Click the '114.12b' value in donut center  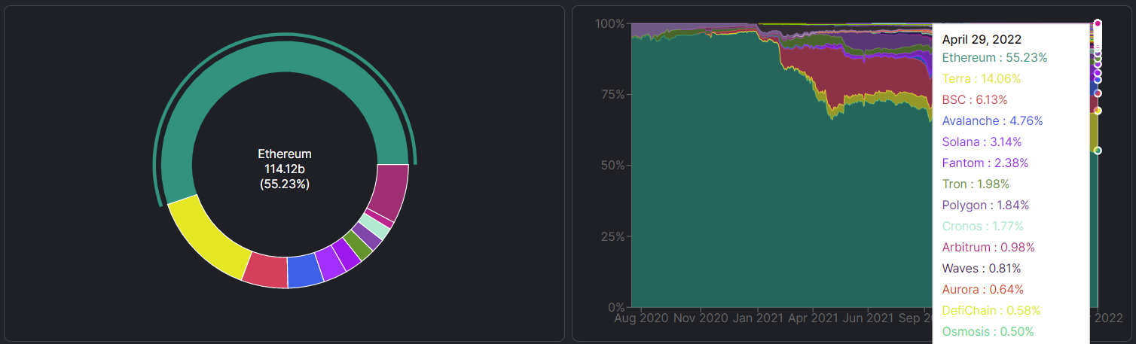click(x=285, y=169)
